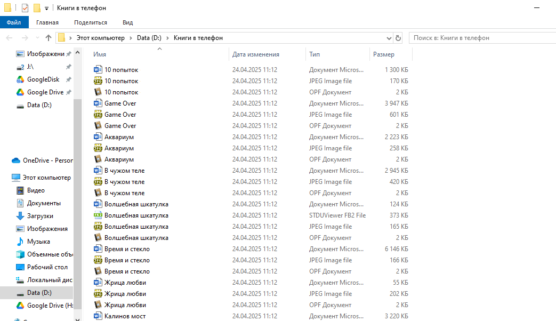
Task: Click navigation pane scrollbar thumb
Action: click(77, 204)
